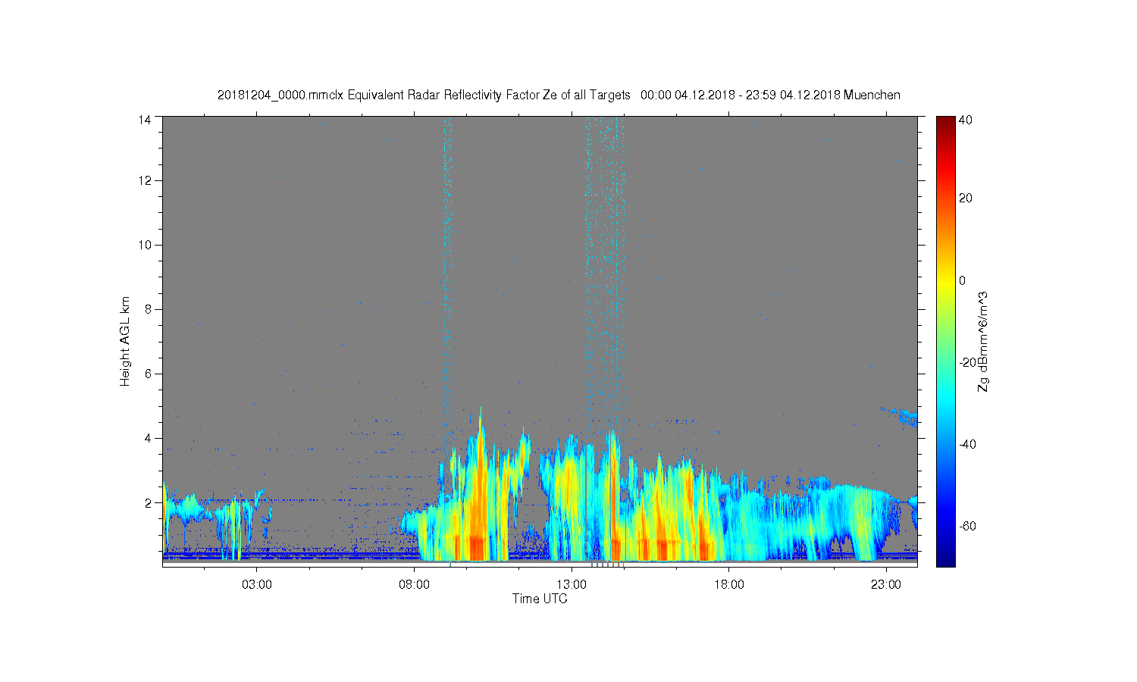Image resolution: width=1137 pixels, height=682 pixels.
Task: Click the height axis label '2'
Action: pyautogui.click(x=148, y=502)
